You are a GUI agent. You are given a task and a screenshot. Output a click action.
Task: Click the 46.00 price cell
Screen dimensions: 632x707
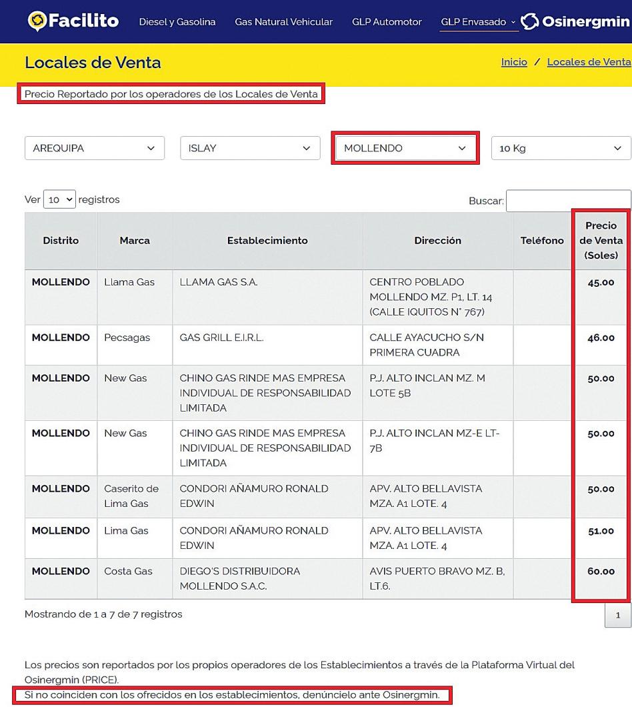(x=601, y=345)
